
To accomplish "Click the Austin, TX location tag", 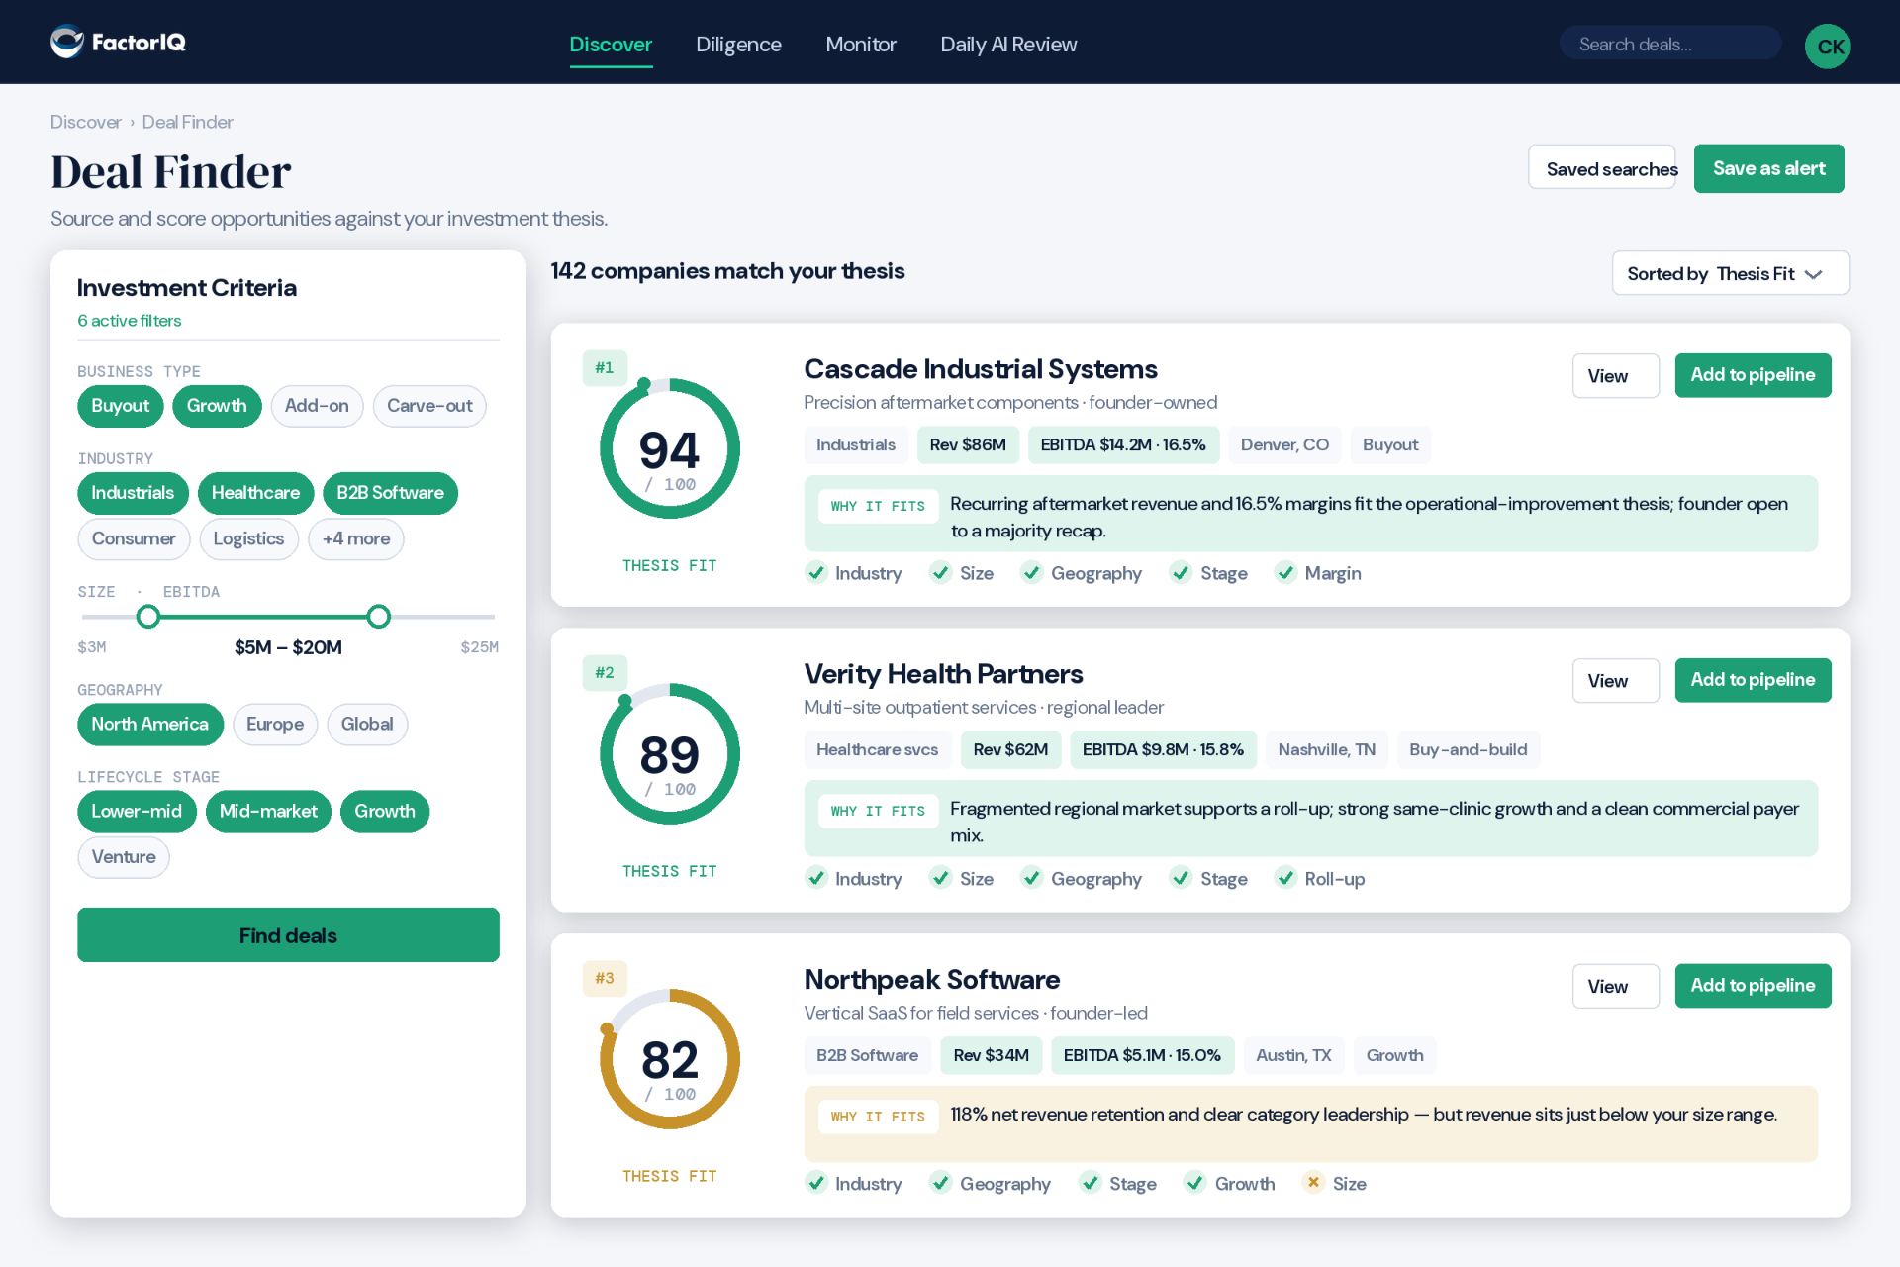I will [1293, 1056].
